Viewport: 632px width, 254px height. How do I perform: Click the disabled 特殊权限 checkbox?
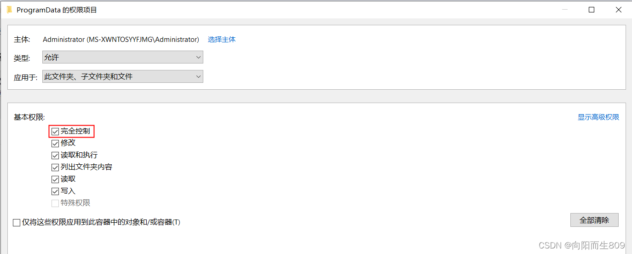(x=55, y=203)
